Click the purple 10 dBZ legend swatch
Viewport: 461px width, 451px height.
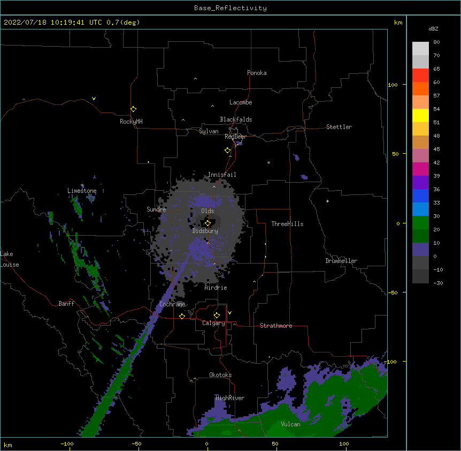pyautogui.click(x=420, y=250)
